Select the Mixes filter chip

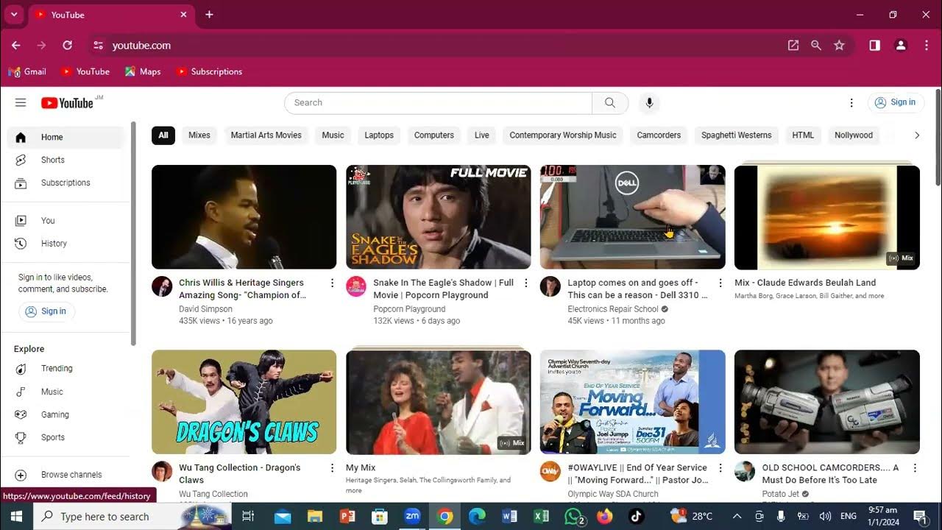(x=199, y=135)
